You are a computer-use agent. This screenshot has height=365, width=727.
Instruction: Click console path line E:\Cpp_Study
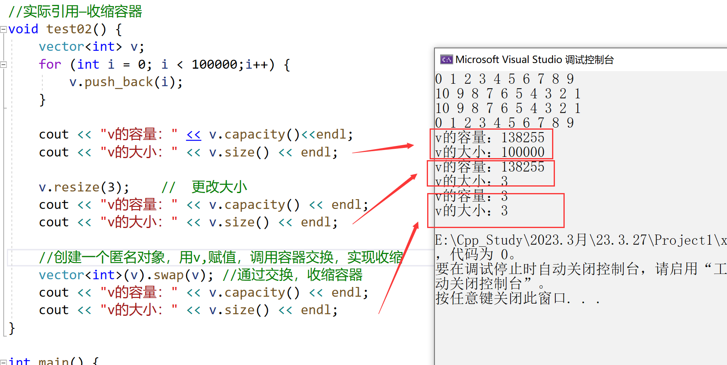point(581,240)
